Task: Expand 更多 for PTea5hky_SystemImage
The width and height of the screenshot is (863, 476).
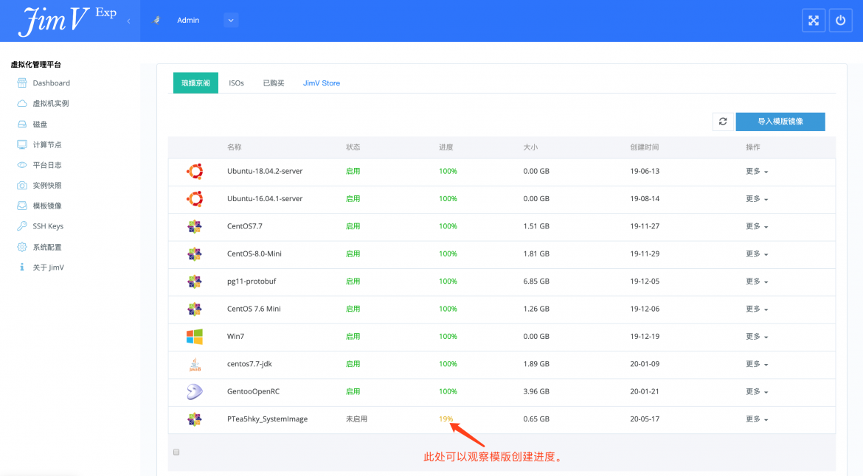Action: point(757,419)
